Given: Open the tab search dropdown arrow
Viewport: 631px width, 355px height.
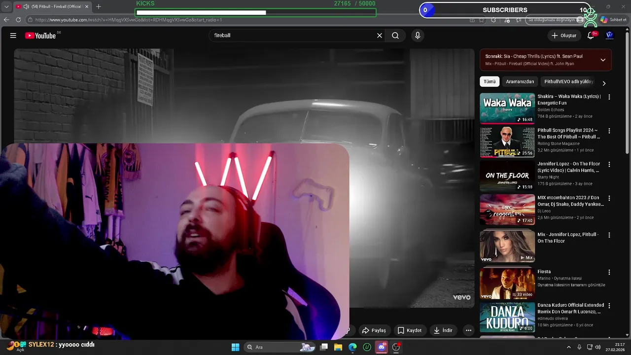Looking at the screenshot, I should click(x=6, y=6).
